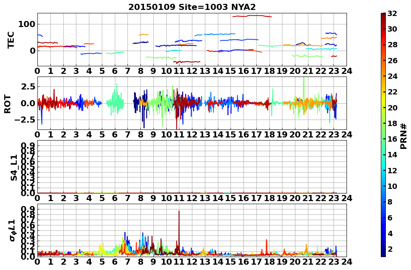Click the dark red TEC trace above 100
411x270 pixels.
coord(252,16)
